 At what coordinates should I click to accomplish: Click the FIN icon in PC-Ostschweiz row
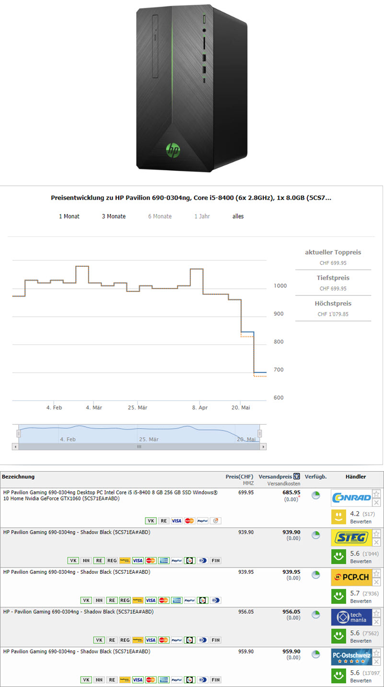click(215, 680)
